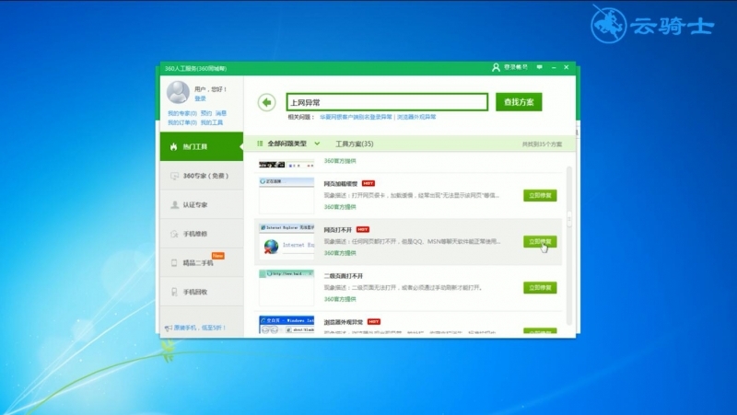This screenshot has width=737, height=415.
Task: Click the flame icon beside 热门工具
Action: pos(174,146)
